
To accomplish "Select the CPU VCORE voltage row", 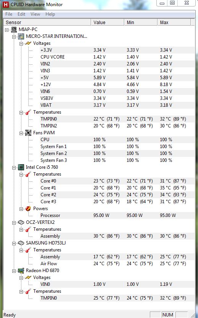I will pyautogui.click(x=117, y=57).
